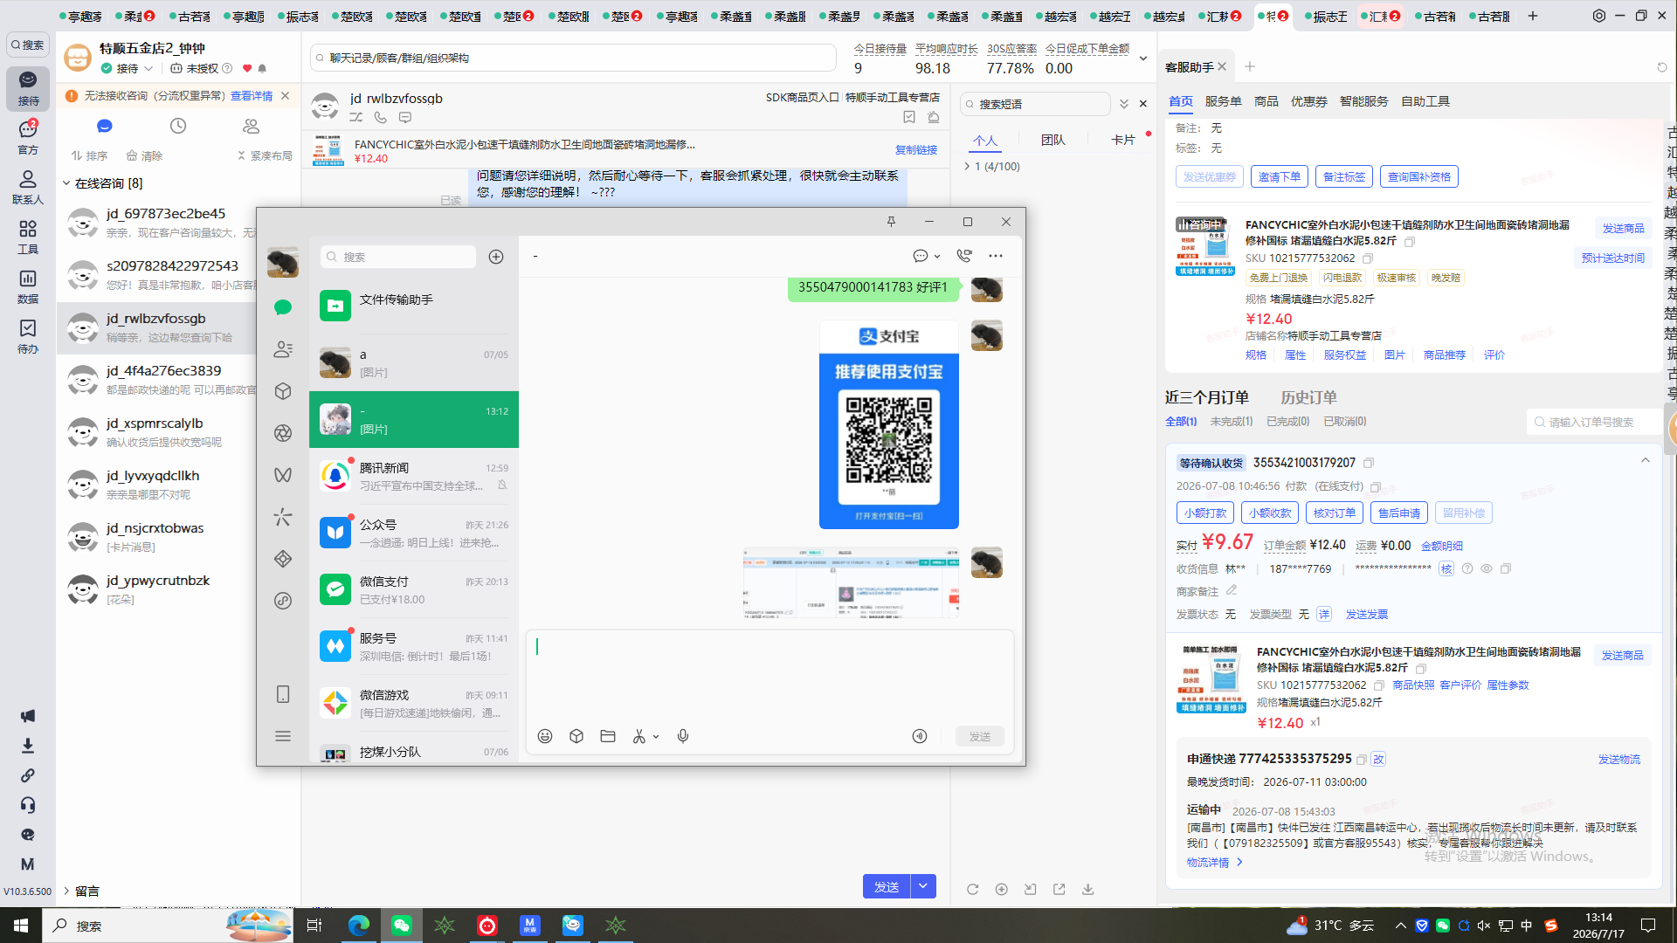Open 官方 messages in workbench sidebar
The image size is (1677, 943).
tap(28, 138)
